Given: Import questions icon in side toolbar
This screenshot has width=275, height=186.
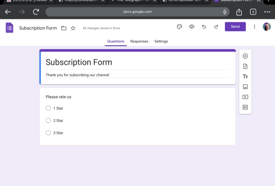Looking at the screenshot, I should point(245,66).
